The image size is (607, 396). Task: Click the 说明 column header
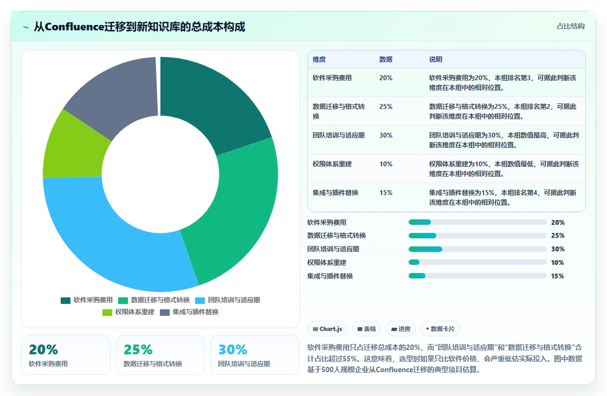point(436,59)
